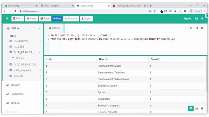This screenshot has width=209, height=117.
Task: Select the 'Science & Nature' cell
Action: tap(107, 86)
